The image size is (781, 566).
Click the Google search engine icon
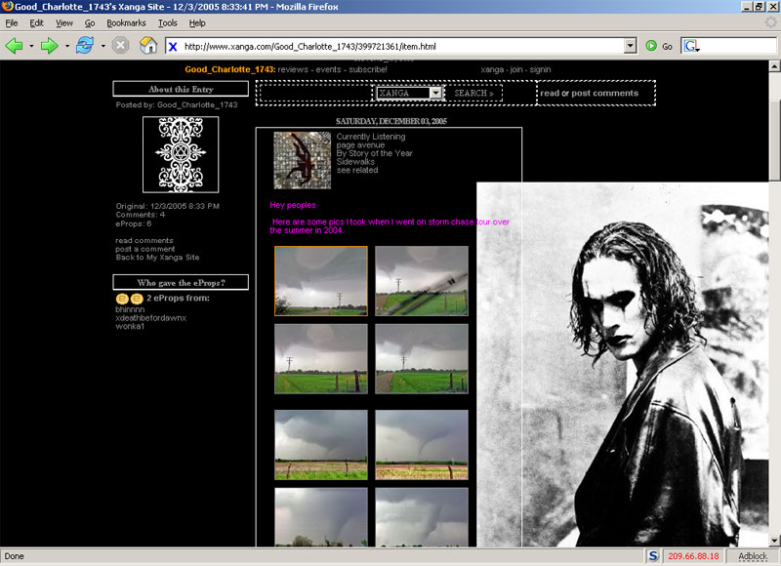[691, 46]
